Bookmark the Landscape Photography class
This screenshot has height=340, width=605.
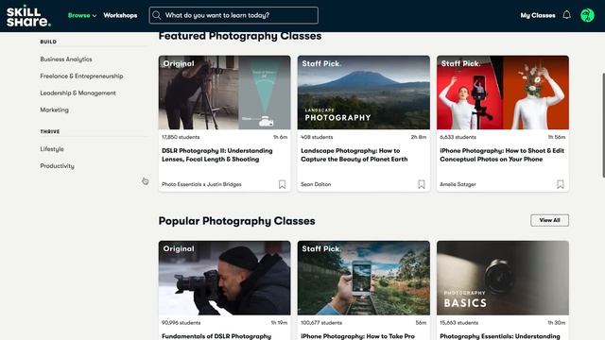[422, 184]
